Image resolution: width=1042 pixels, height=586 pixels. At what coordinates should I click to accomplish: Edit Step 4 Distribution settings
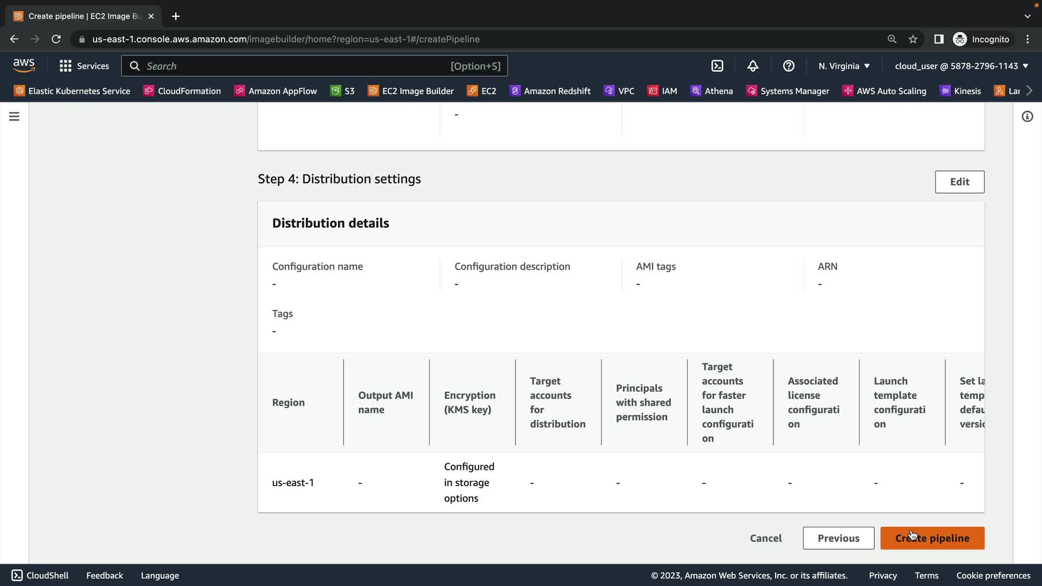959,182
